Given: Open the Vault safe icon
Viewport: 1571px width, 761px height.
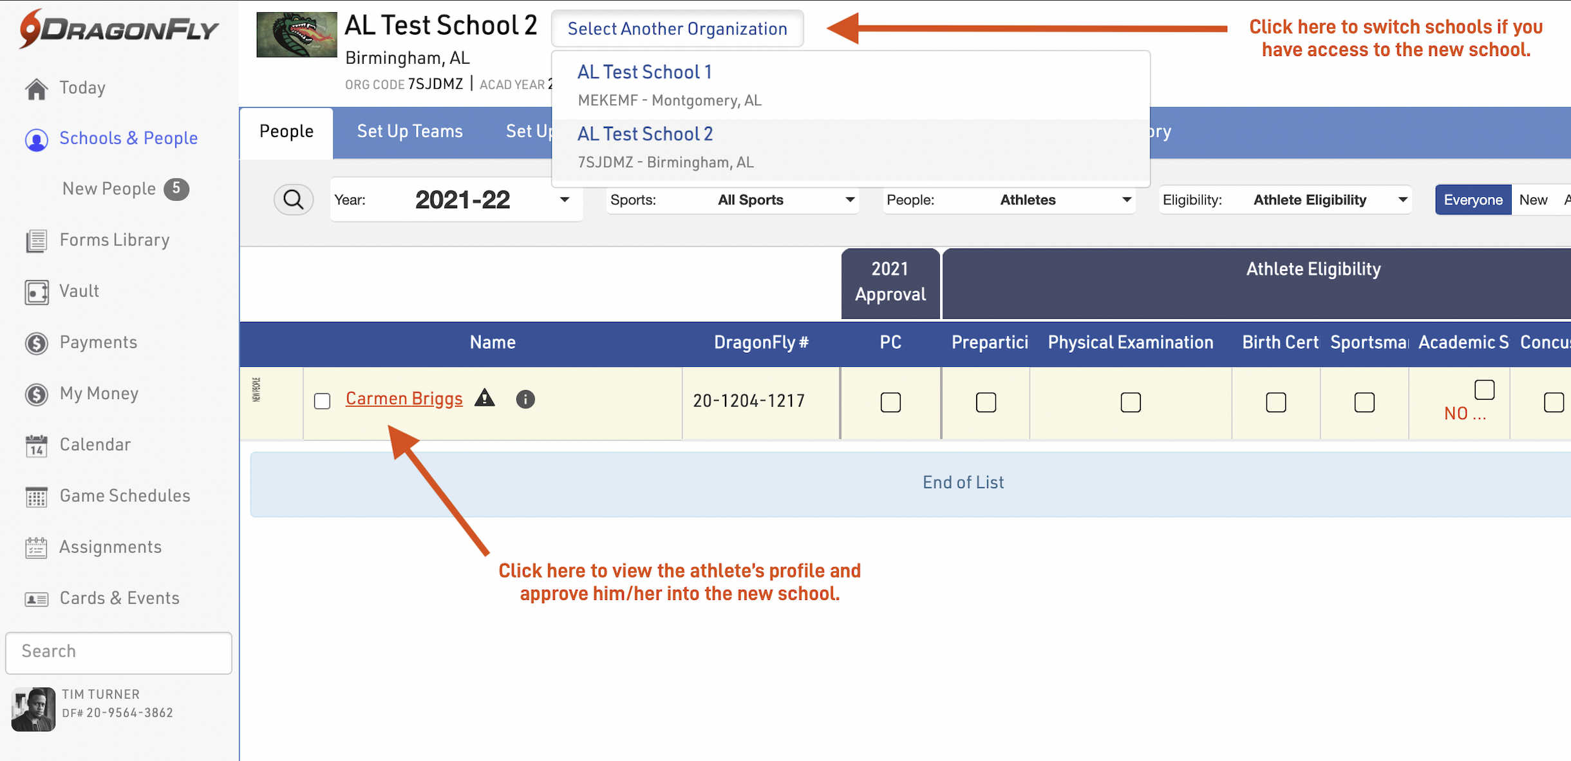Looking at the screenshot, I should 37,292.
